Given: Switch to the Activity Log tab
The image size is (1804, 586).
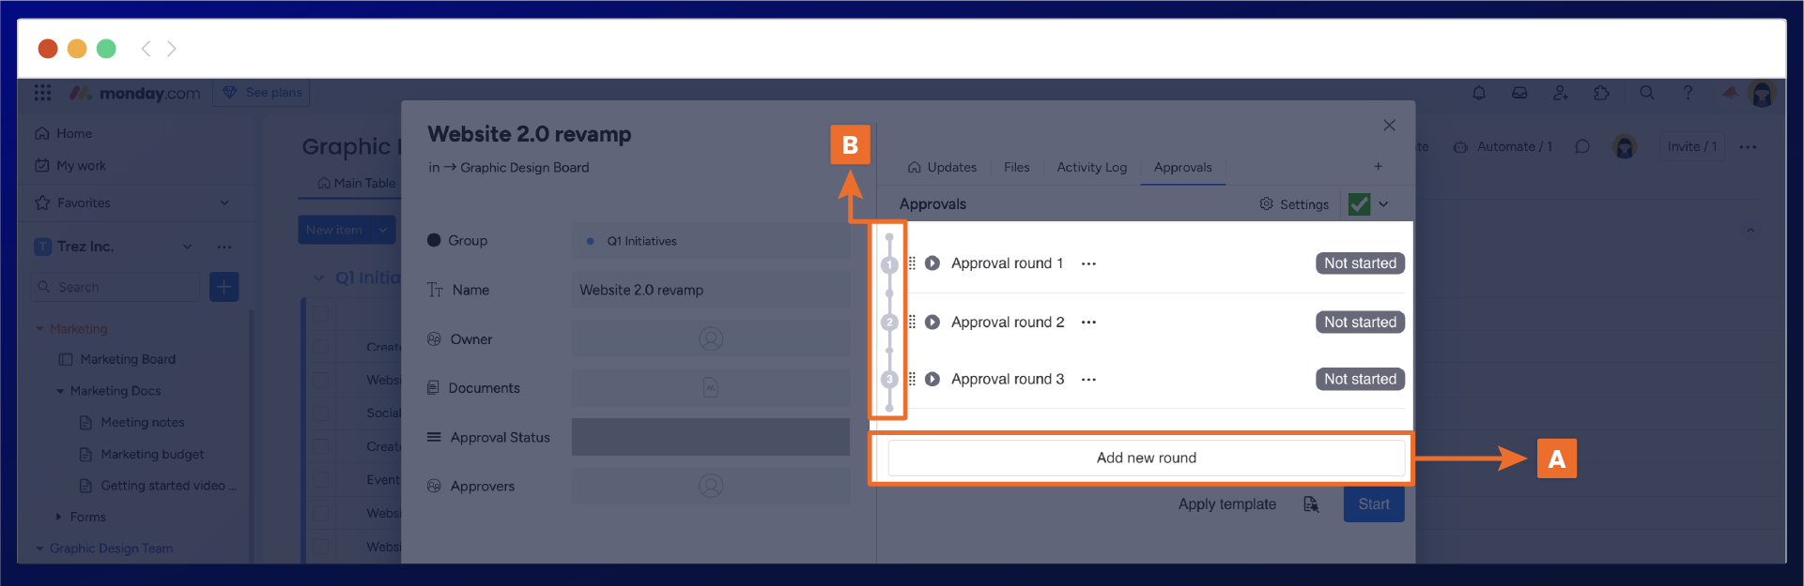Looking at the screenshot, I should tap(1091, 168).
